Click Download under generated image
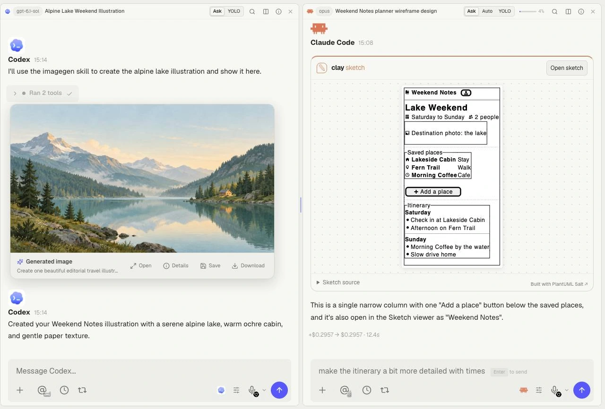605x409 pixels. pyautogui.click(x=248, y=265)
